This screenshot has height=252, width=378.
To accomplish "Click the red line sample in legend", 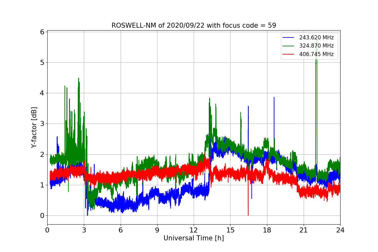I will (289, 54).
